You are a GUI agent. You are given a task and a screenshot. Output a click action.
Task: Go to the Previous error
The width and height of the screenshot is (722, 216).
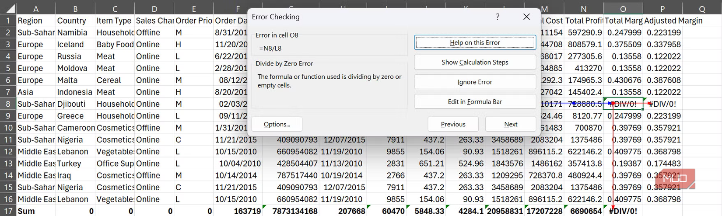point(453,124)
